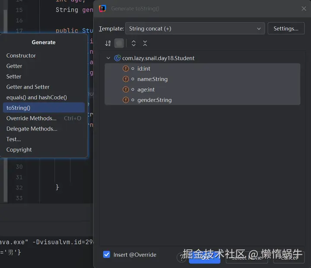The width and height of the screenshot is (311, 268).
Task: Click the -Dvisualvm.id console output text
Action: click(63, 242)
